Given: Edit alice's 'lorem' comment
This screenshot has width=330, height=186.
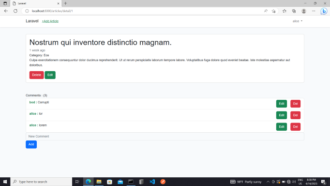Looking at the screenshot, I should tap(282, 127).
